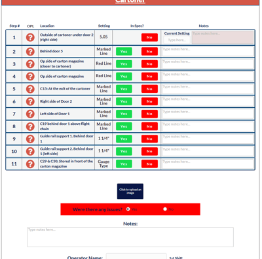Focus the step 9 notes field
Viewport: 262px width, 259px height.
point(208,139)
